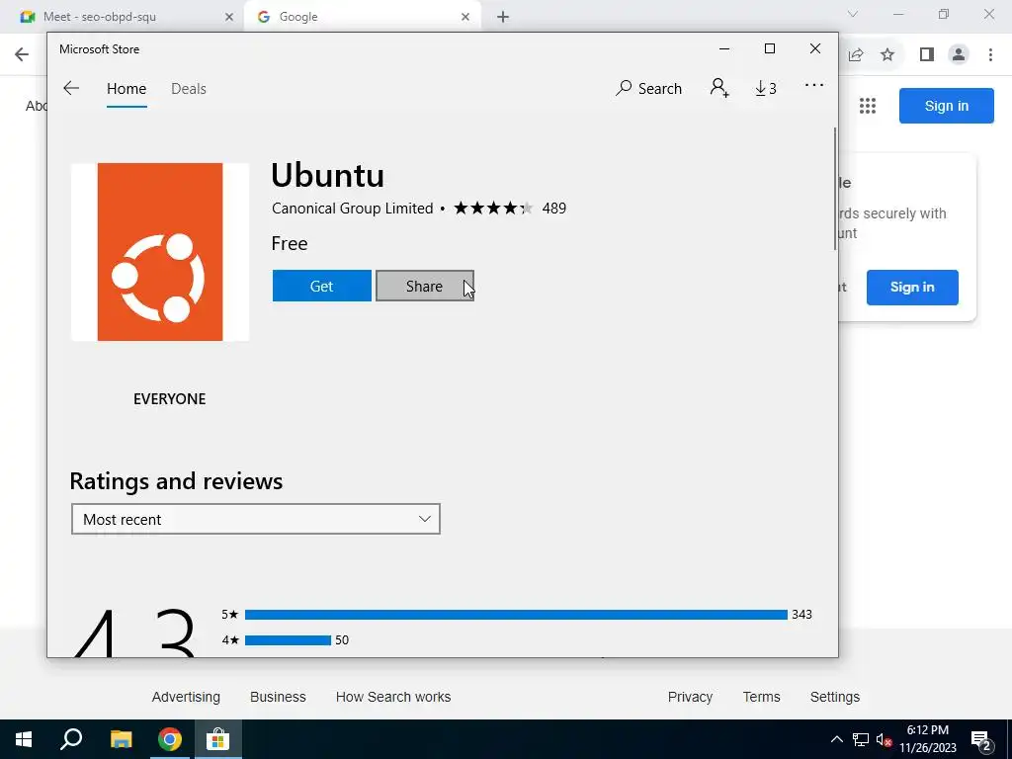
Task: Get the Ubuntu app
Action: pyautogui.click(x=321, y=286)
